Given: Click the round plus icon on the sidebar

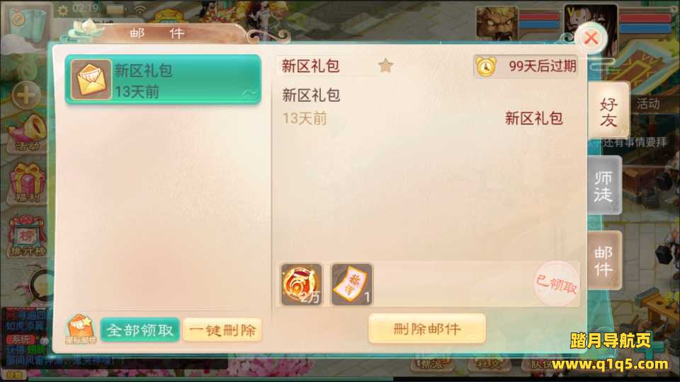Looking at the screenshot, I should [26, 94].
